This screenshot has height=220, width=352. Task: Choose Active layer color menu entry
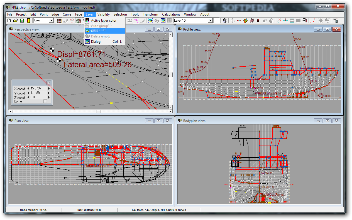click(x=105, y=21)
